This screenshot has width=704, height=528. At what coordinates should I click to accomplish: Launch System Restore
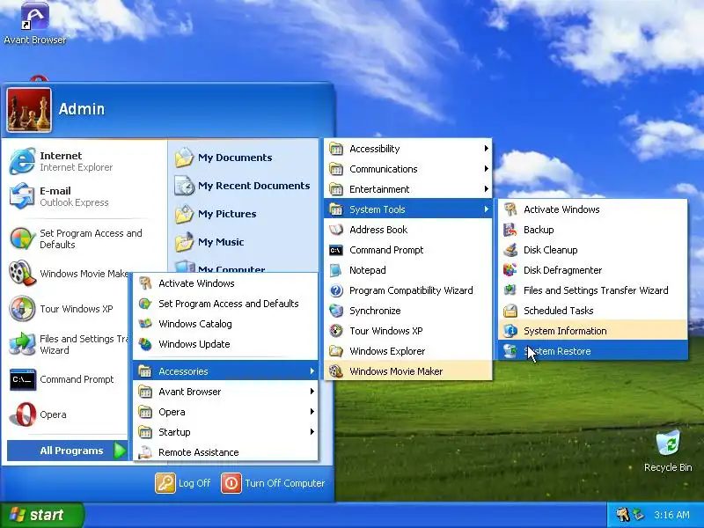click(x=592, y=350)
